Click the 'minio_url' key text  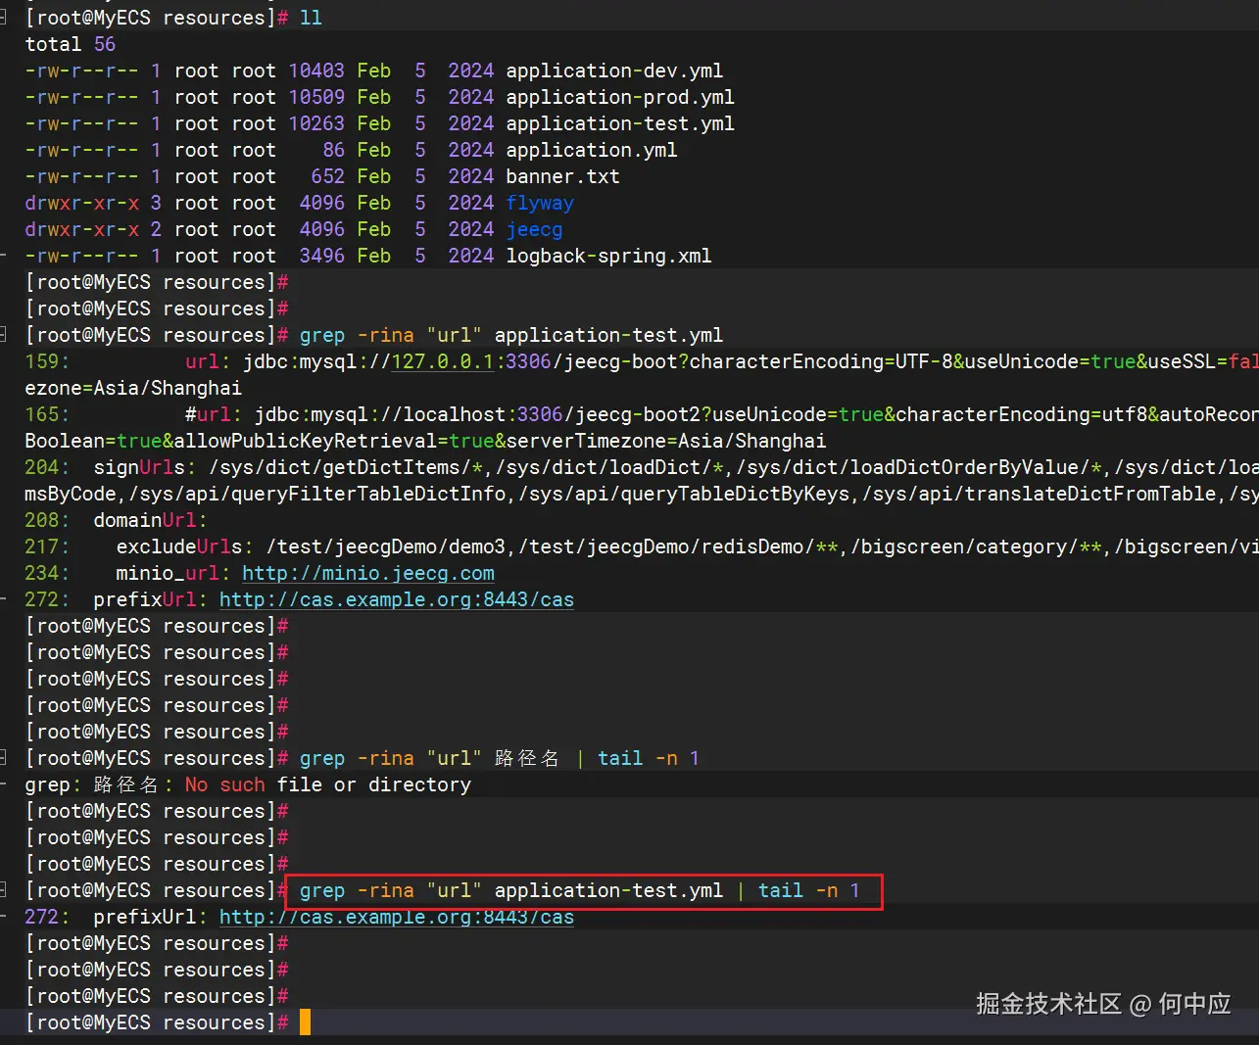tap(168, 573)
